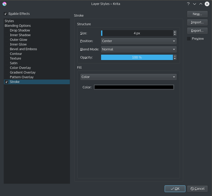Open the Position dropdown
The width and height of the screenshot is (212, 196).
click(x=139, y=41)
